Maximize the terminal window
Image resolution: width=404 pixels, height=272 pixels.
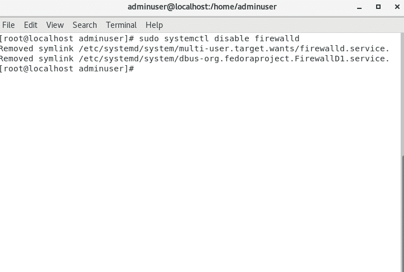(378, 7)
